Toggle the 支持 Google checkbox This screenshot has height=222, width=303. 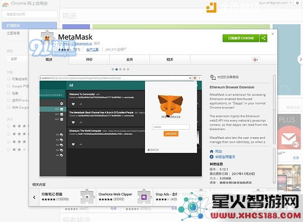pyautogui.click(x=9, y=107)
